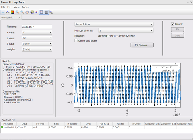The width and height of the screenshot is (193, 140).
Task: Toggle the Legend toolbar button
Action: click(x=42, y=12)
